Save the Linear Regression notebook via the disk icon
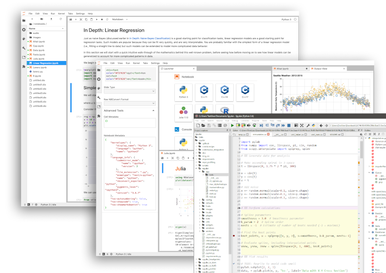Image resolution: width=386 pixels, height=273 pixels. coord(71,20)
